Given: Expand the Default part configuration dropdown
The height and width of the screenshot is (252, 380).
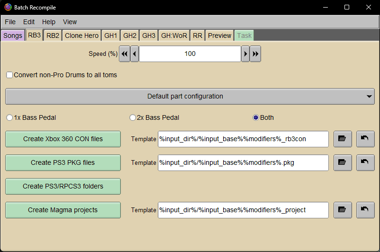Looking at the screenshot, I should coord(190,96).
